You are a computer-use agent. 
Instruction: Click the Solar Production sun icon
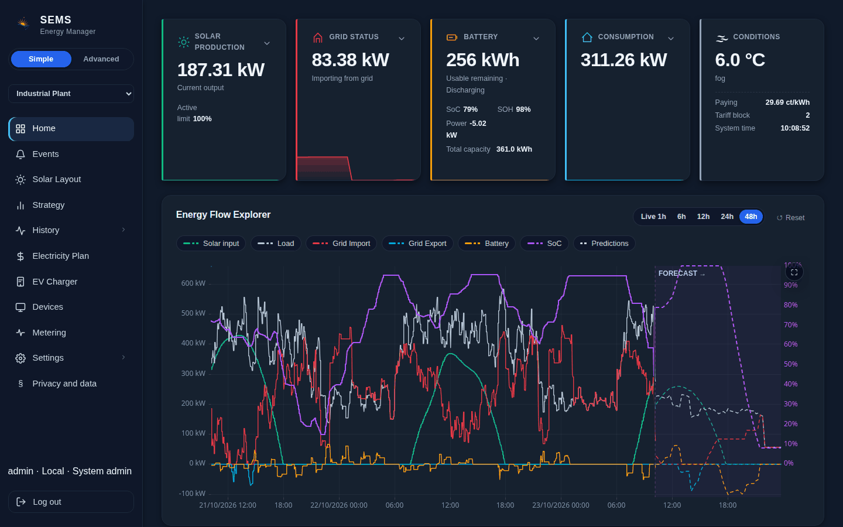[x=184, y=42]
